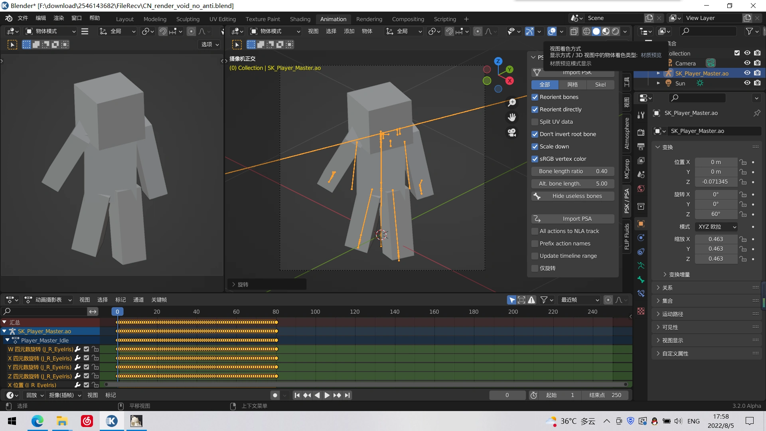This screenshot has height=431, width=766.
Task: Switch to the Shading workspace tab
Action: pos(300,19)
